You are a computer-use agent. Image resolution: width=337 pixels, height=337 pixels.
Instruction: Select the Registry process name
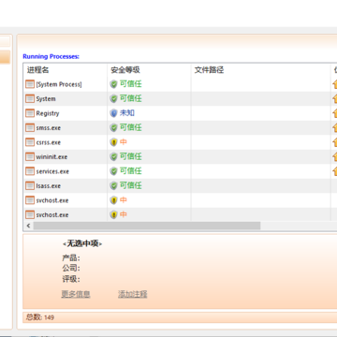click(x=48, y=113)
